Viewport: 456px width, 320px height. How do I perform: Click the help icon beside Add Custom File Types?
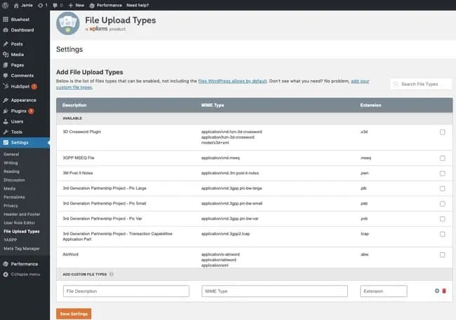click(112, 274)
